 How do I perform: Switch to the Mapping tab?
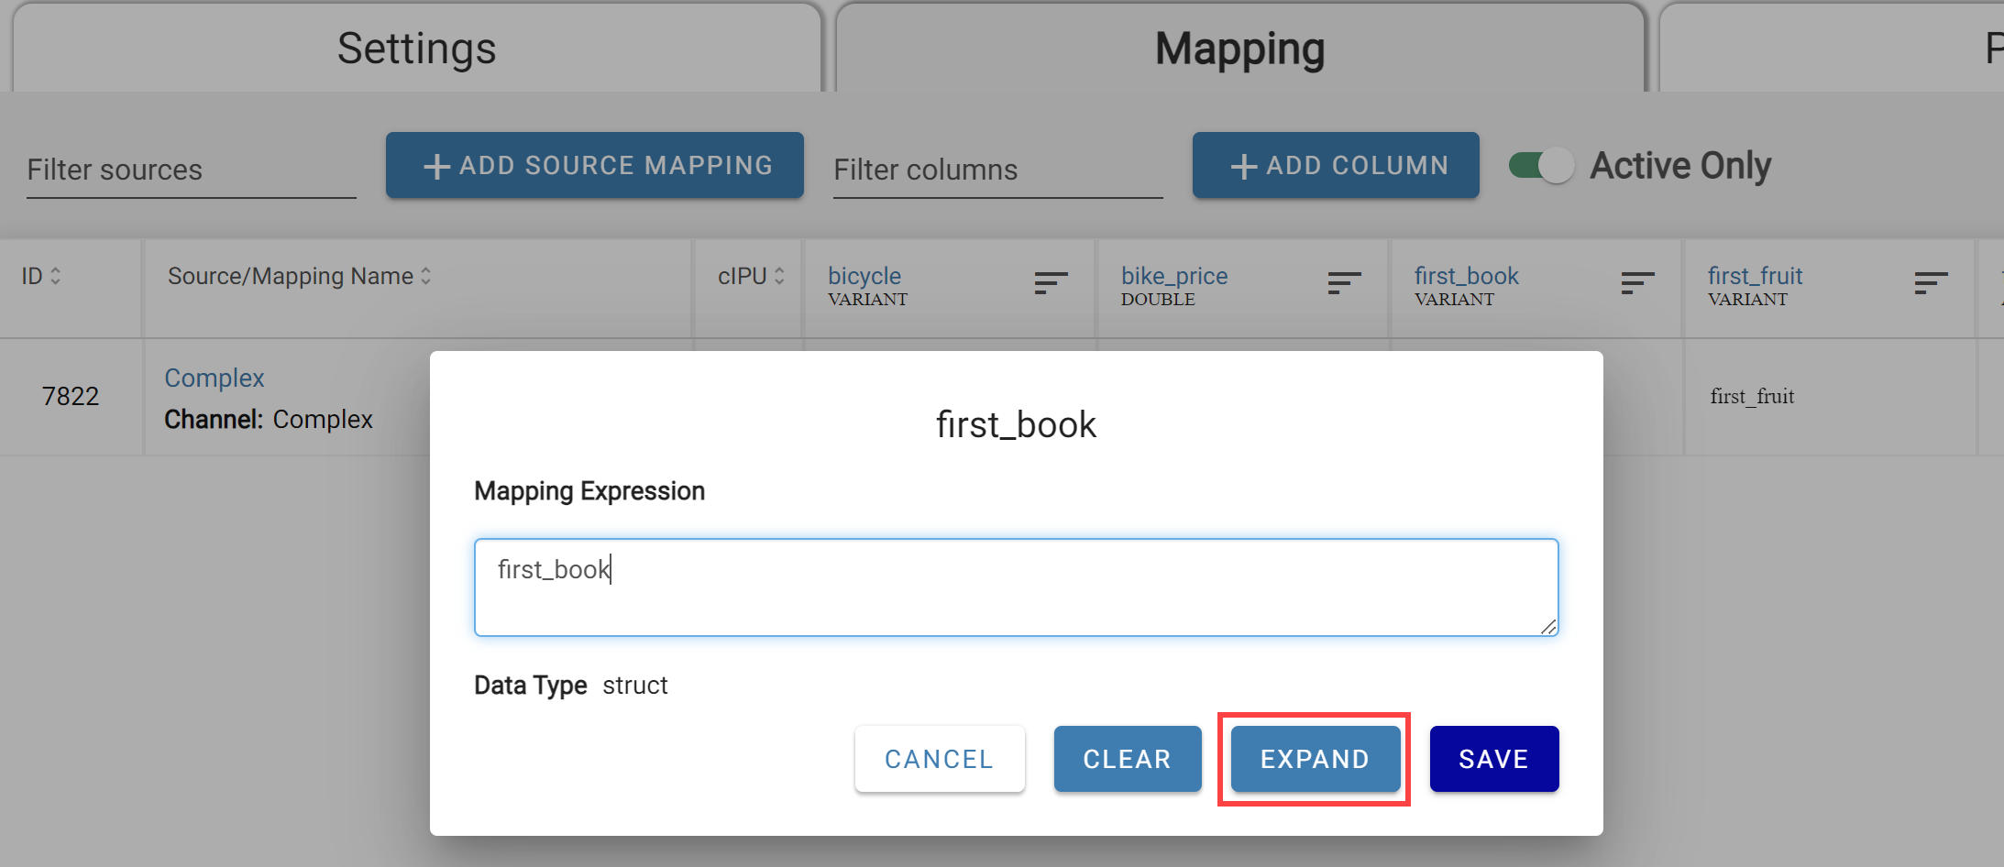click(1239, 49)
